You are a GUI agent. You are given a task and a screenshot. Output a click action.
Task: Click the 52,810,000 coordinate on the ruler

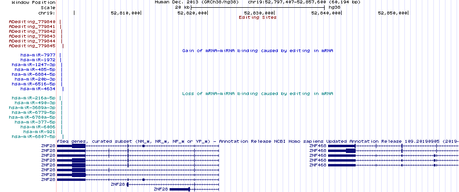pos(125,13)
